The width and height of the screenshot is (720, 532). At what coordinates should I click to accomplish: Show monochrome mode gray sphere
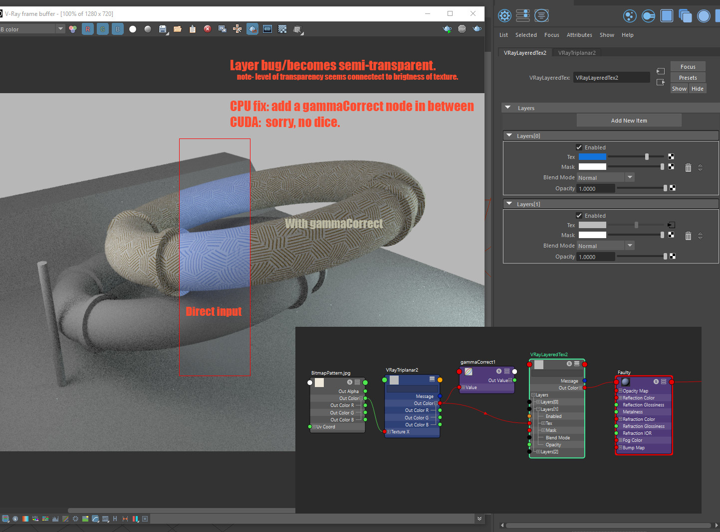[x=148, y=29]
